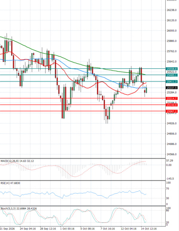Click the green moving average line end

pos(145,75)
